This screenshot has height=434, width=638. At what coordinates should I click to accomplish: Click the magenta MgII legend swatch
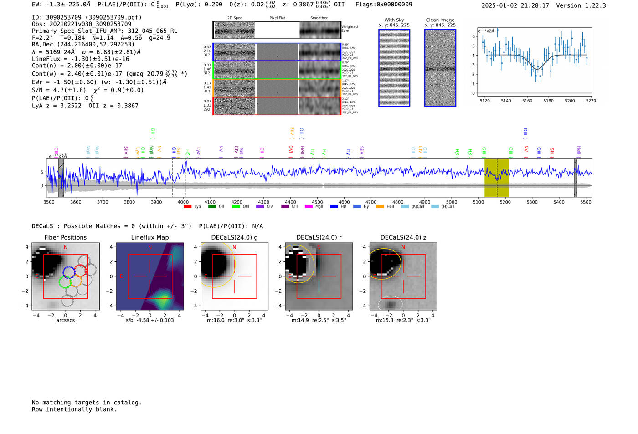(x=309, y=207)
